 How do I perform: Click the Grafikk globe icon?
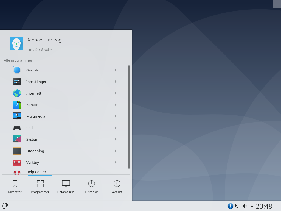(17, 70)
